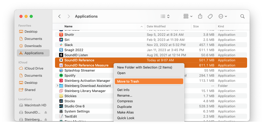Viewport: 264px width, 125px height.
Task: Choose Get Info from the context menu
Action: [x=149, y=90]
